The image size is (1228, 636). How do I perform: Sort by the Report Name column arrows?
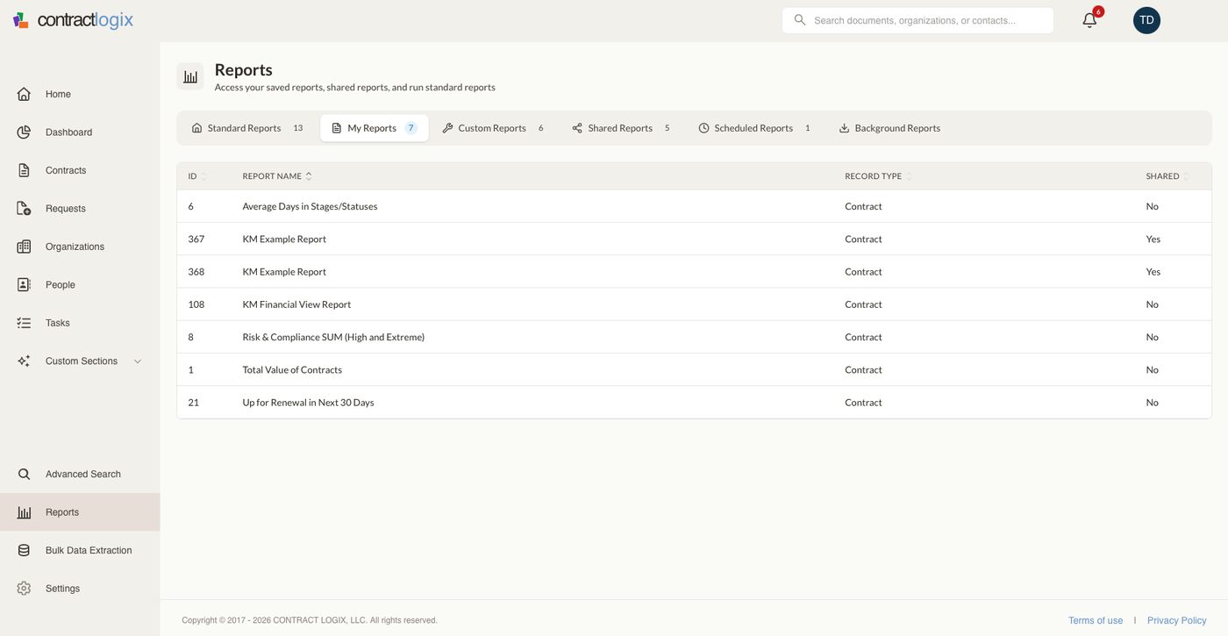point(309,176)
